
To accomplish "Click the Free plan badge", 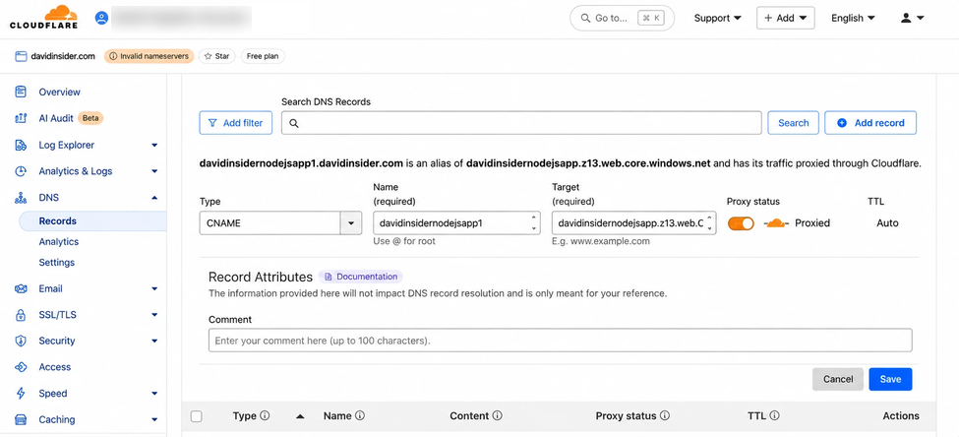I will pos(263,56).
